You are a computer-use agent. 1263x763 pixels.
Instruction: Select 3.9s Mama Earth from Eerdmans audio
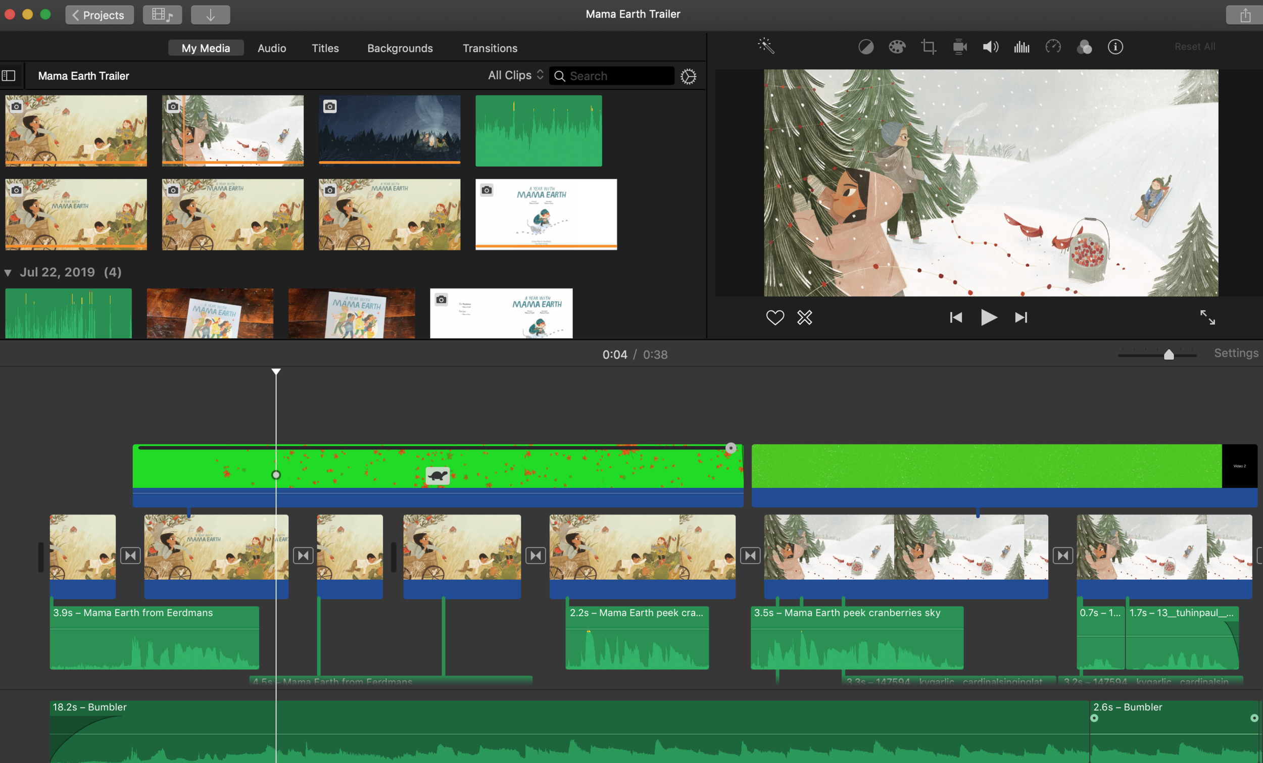click(154, 637)
